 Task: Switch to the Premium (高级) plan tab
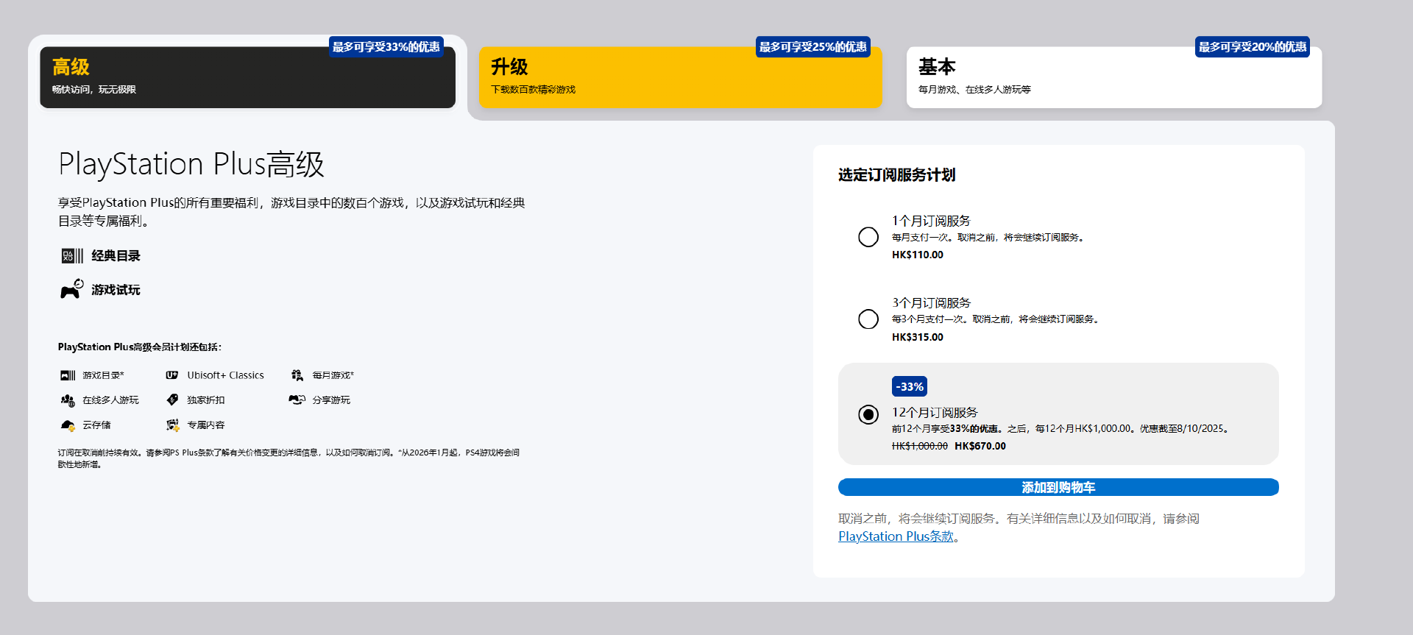click(247, 77)
